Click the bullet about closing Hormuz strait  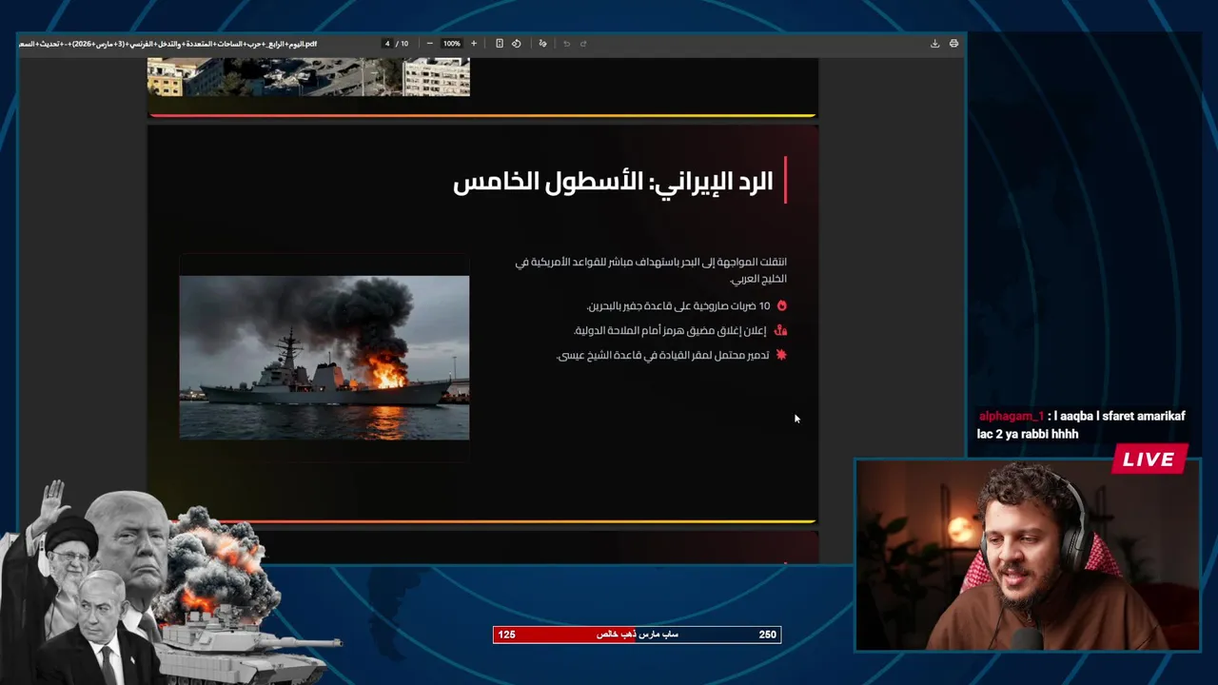point(670,331)
